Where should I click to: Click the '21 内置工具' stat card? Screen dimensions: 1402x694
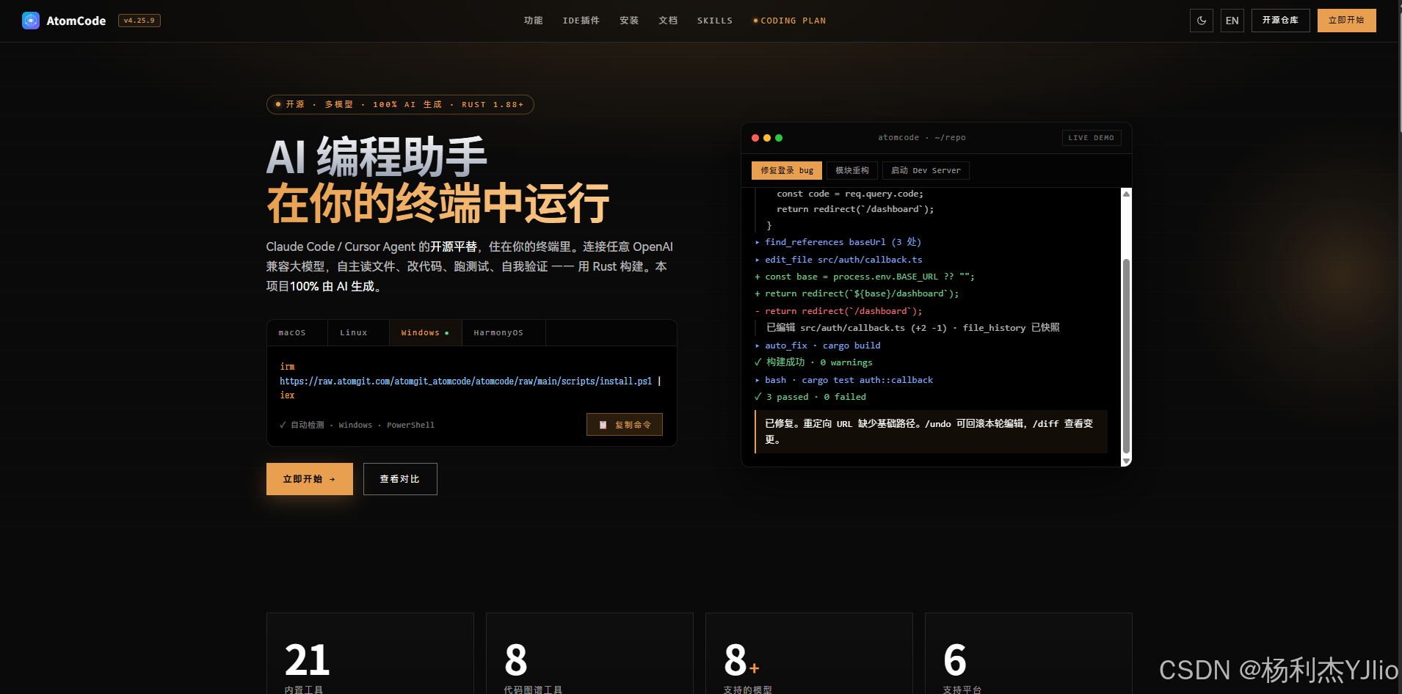(370, 654)
